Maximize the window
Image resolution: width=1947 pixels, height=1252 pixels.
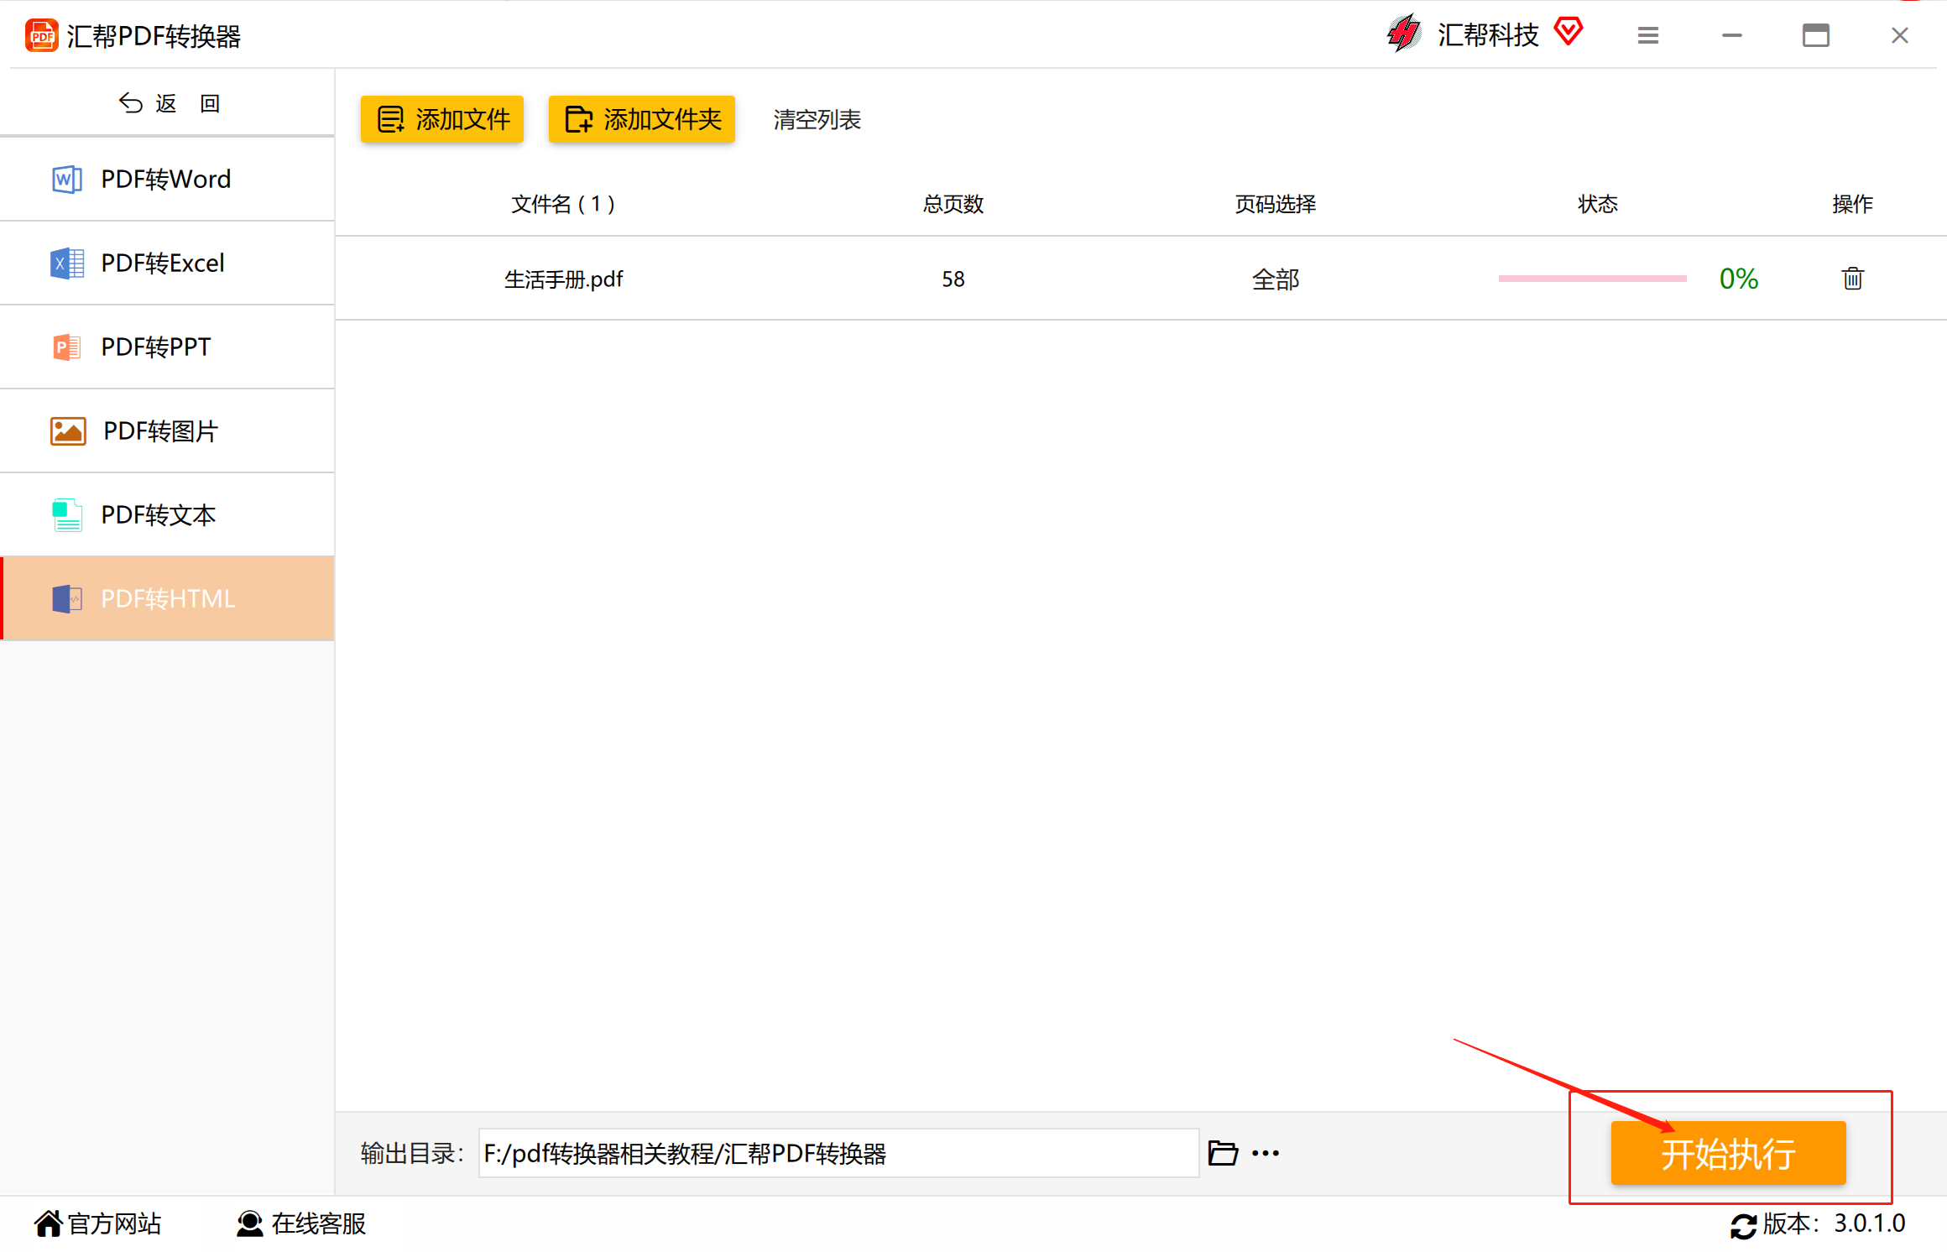pos(1815,35)
